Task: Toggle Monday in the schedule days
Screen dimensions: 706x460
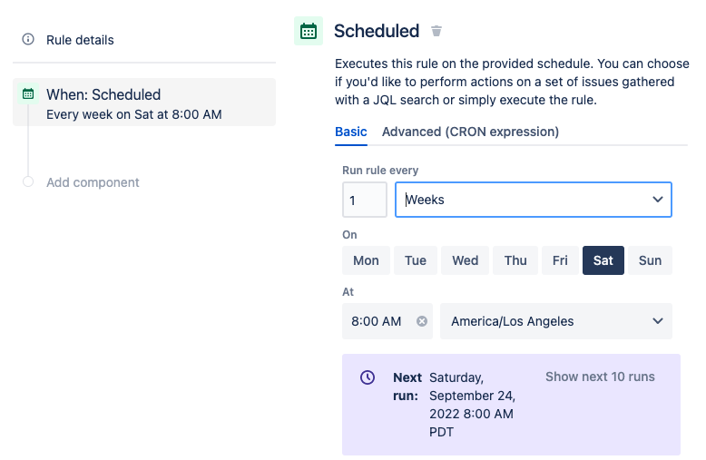Action: tap(366, 260)
